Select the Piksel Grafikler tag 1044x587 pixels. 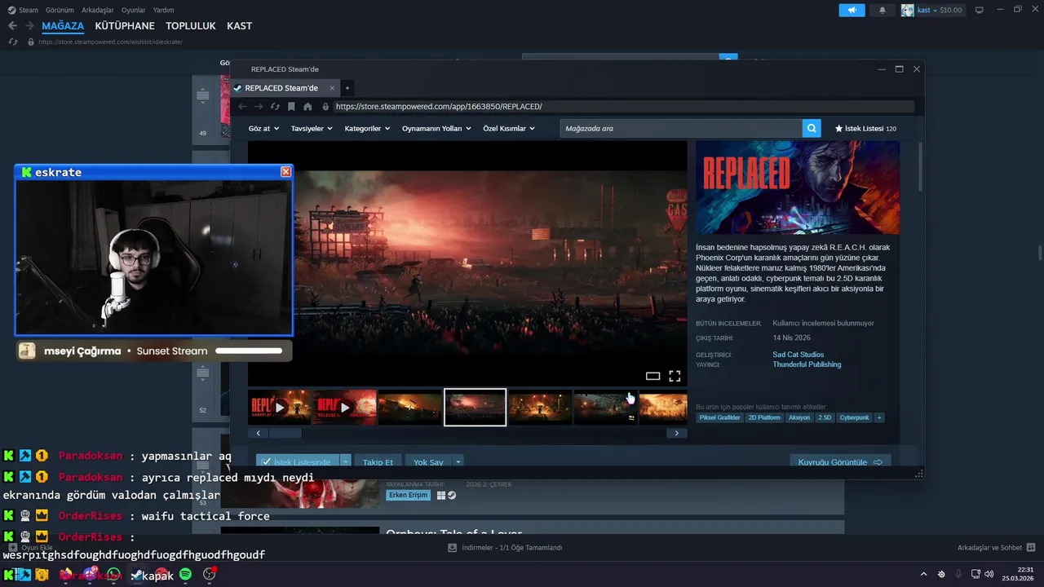point(719,417)
